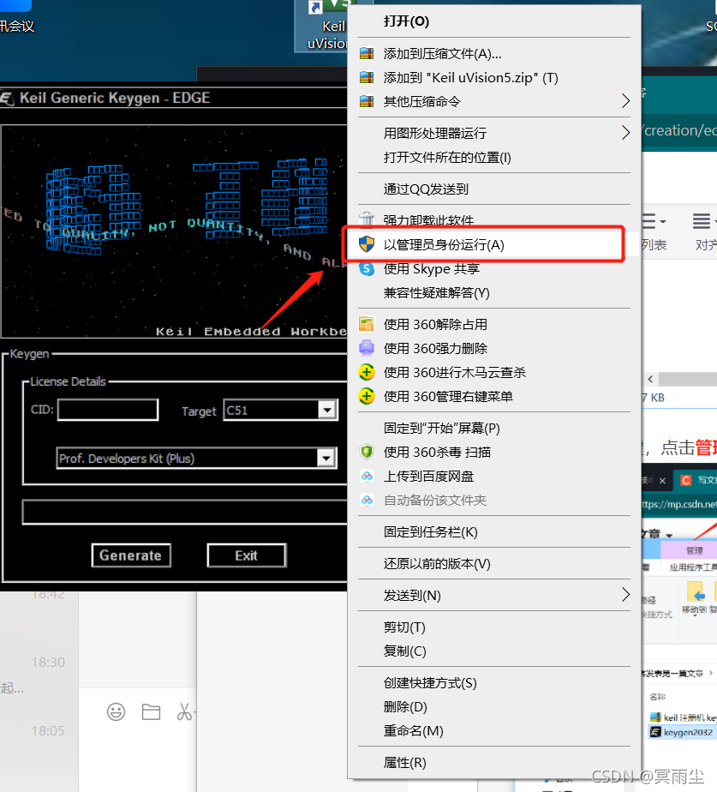The image size is (717, 792).
Task: Click the CSDN tab icon in the browser
Action: click(x=685, y=480)
